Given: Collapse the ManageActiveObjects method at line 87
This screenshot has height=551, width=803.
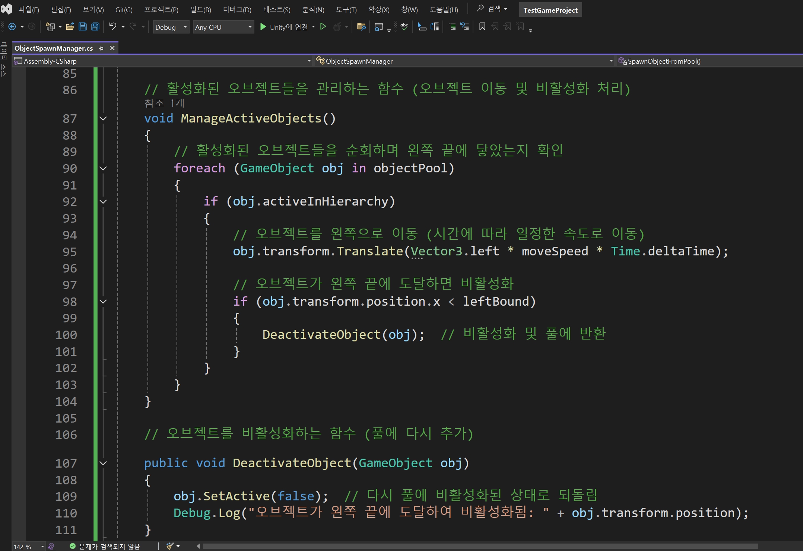Looking at the screenshot, I should coord(103,119).
